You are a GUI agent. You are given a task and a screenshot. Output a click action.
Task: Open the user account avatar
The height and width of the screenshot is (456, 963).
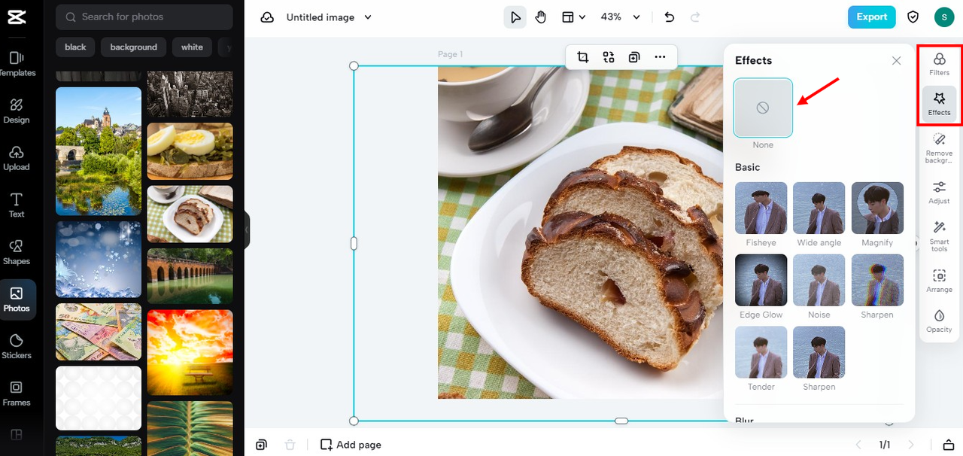(x=944, y=17)
